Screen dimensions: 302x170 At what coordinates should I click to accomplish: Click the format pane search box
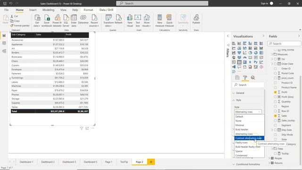pyautogui.click(x=248, y=85)
